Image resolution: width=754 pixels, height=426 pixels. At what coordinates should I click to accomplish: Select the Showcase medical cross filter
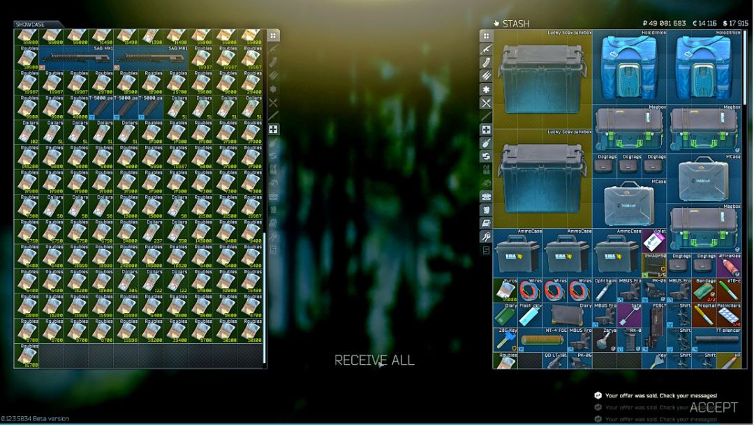point(273,130)
